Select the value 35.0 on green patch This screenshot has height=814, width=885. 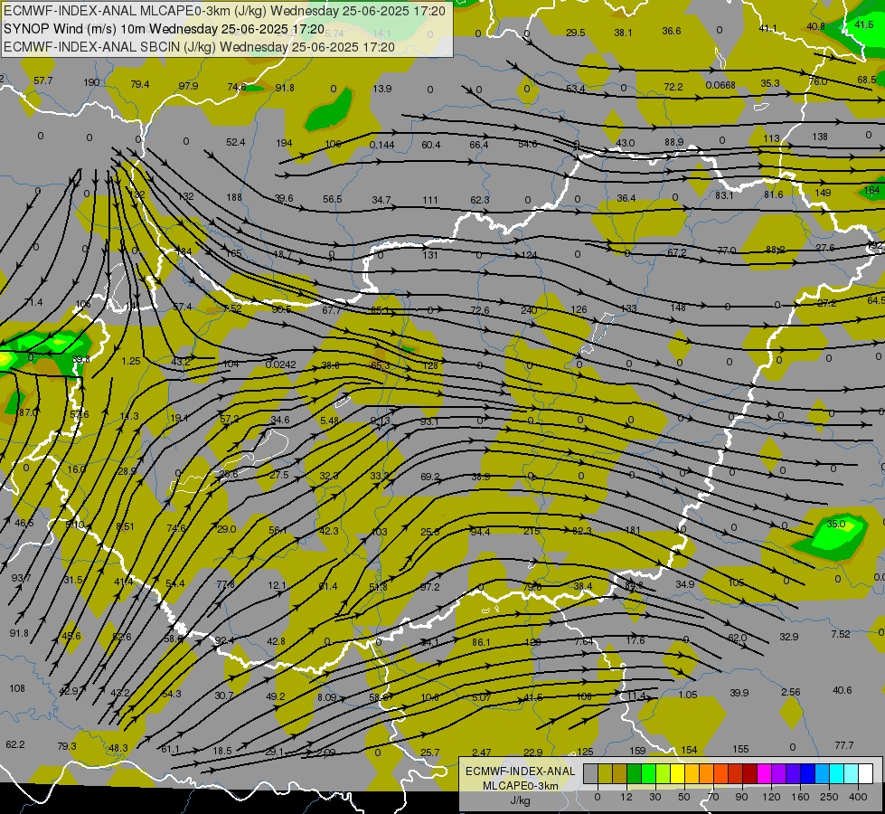point(836,524)
